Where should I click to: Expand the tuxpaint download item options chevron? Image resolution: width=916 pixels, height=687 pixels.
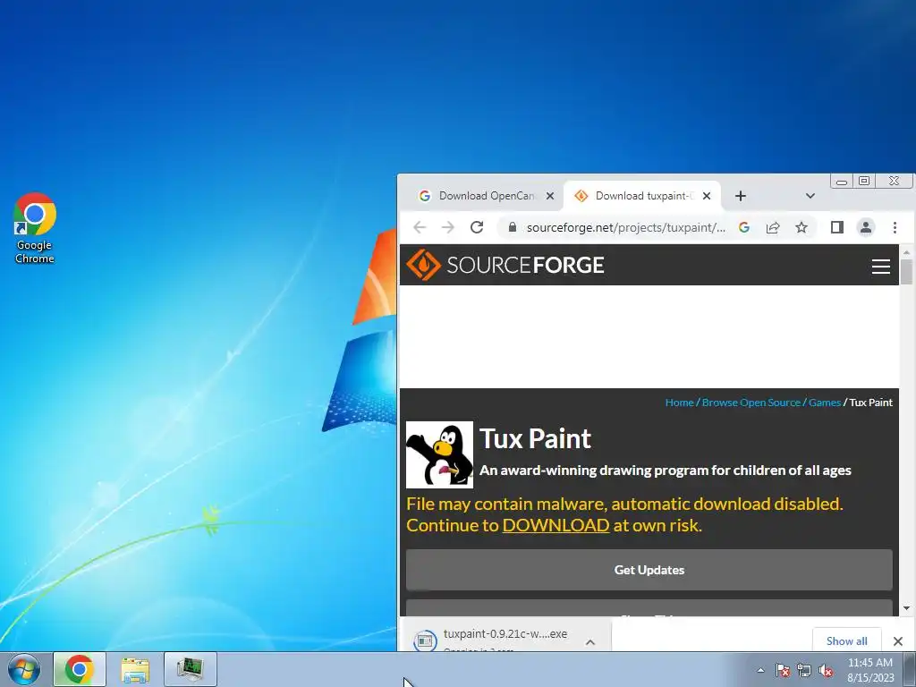pyautogui.click(x=590, y=642)
